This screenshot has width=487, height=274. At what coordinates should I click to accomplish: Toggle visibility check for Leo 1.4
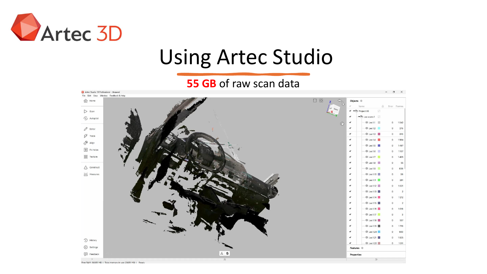pyautogui.click(x=350, y=140)
